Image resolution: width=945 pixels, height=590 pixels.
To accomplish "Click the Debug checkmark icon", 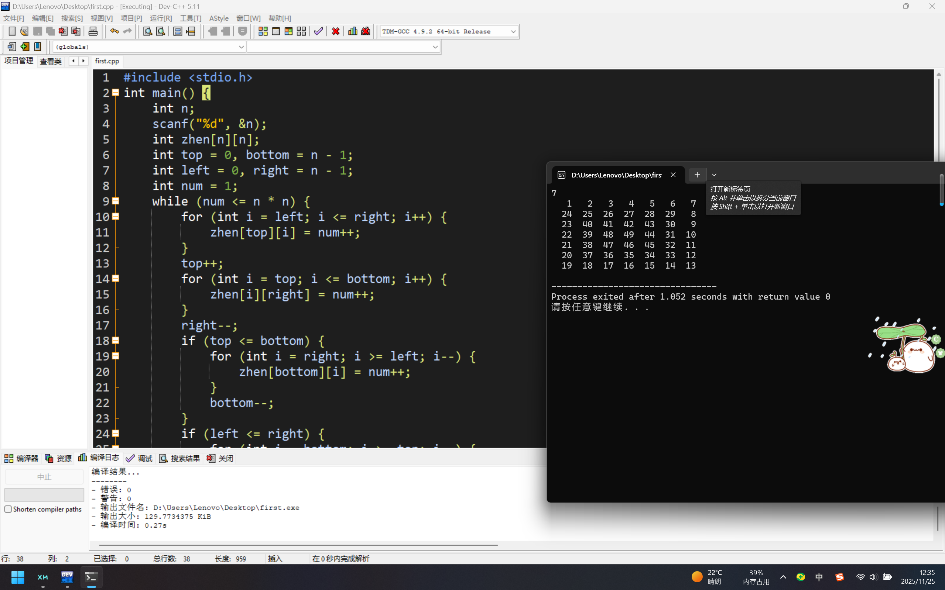I will [318, 31].
